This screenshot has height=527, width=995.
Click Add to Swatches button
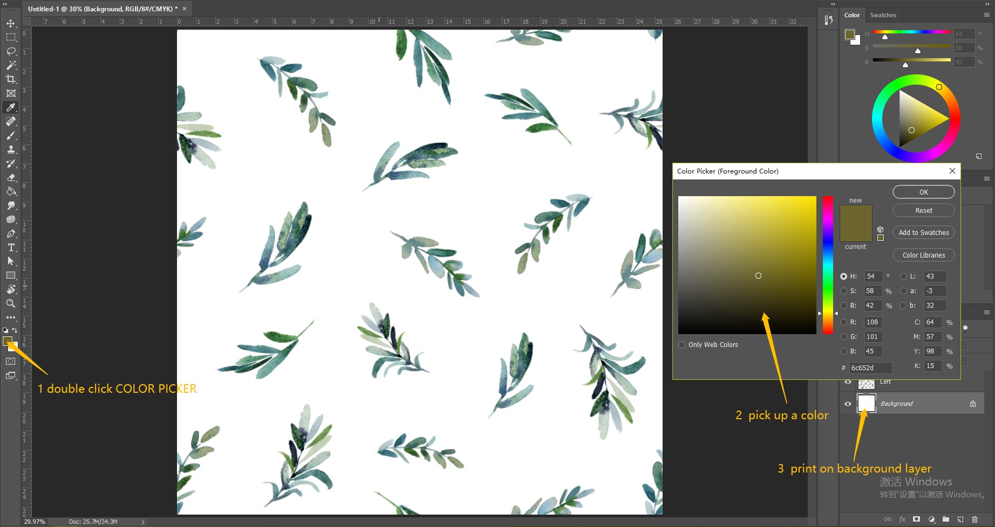[x=924, y=233]
